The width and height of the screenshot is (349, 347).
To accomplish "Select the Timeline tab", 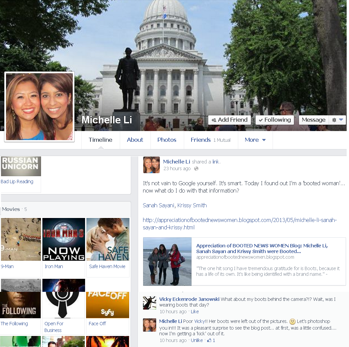I will [x=101, y=140].
